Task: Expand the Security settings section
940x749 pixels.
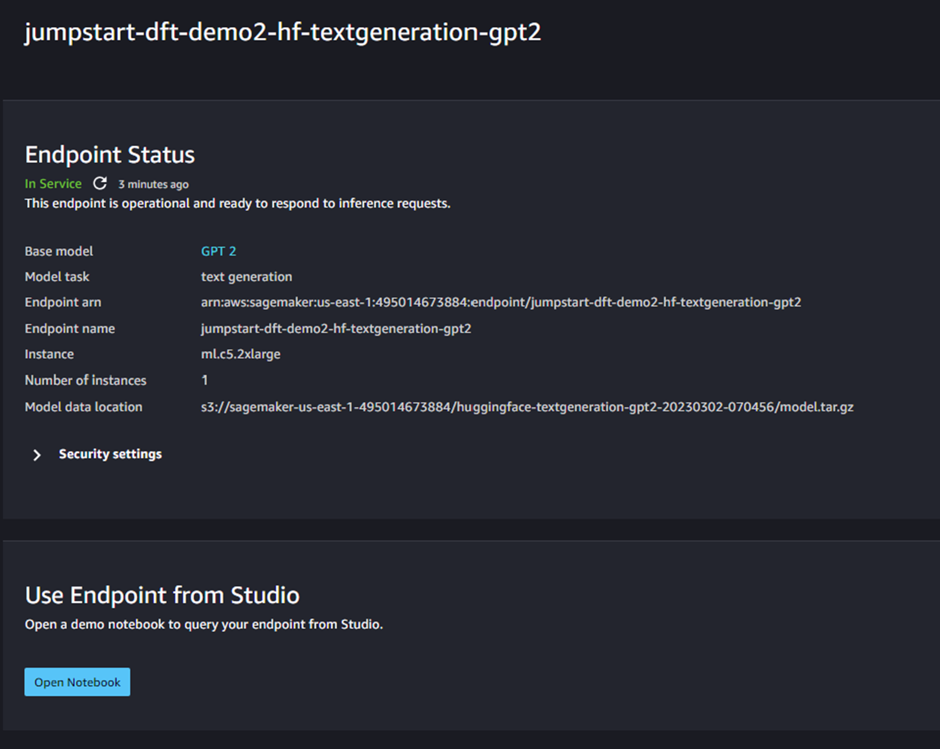Action: click(x=37, y=455)
